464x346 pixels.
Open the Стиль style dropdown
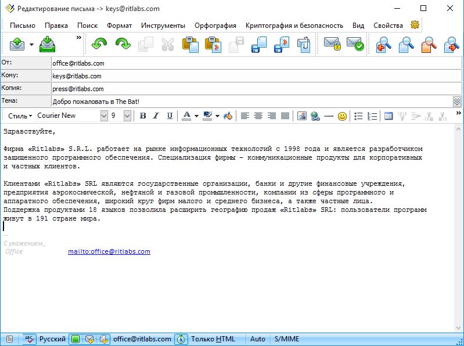coord(21,116)
